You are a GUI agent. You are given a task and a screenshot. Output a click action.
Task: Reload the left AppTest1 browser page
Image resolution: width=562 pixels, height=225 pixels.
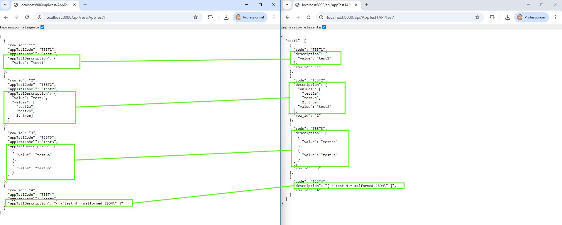27,17
